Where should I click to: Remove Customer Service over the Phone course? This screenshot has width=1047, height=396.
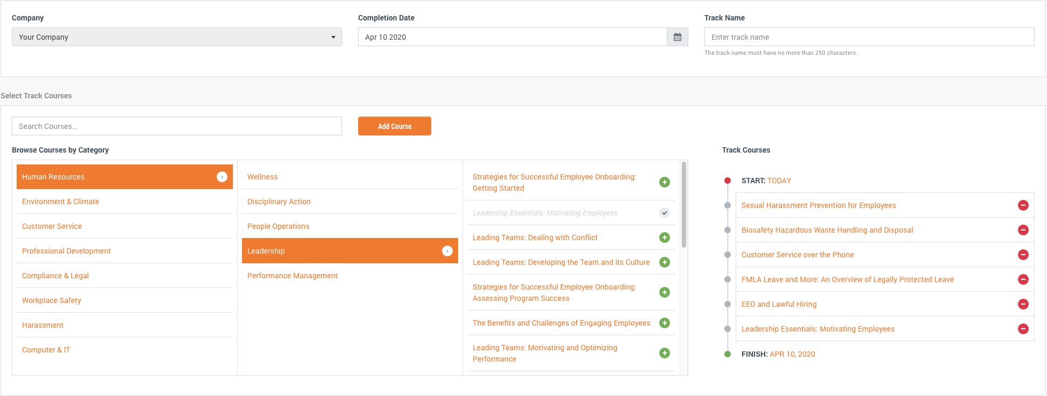pyautogui.click(x=1023, y=255)
